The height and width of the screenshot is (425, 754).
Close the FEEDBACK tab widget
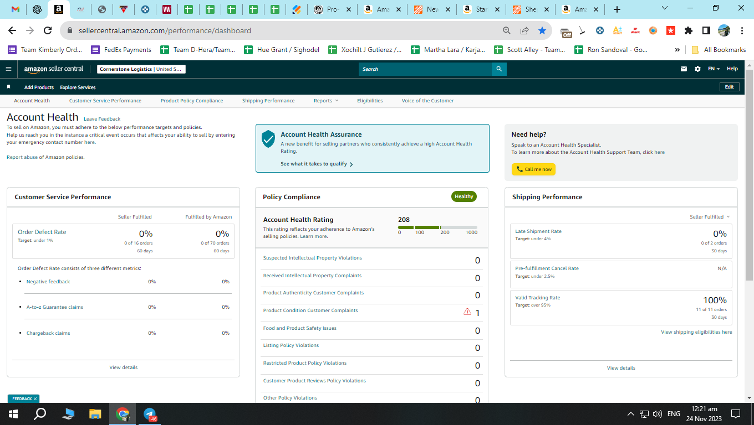click(x=35, y=398)
